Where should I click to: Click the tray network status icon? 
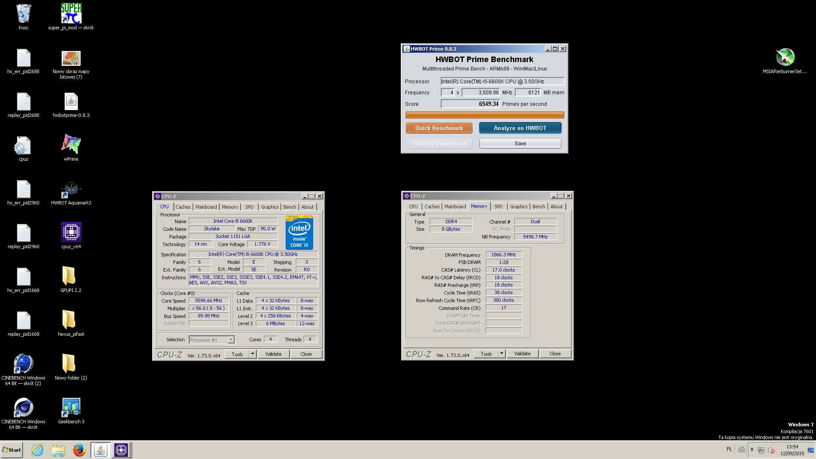pyautogui.click(x=761, y=450)
